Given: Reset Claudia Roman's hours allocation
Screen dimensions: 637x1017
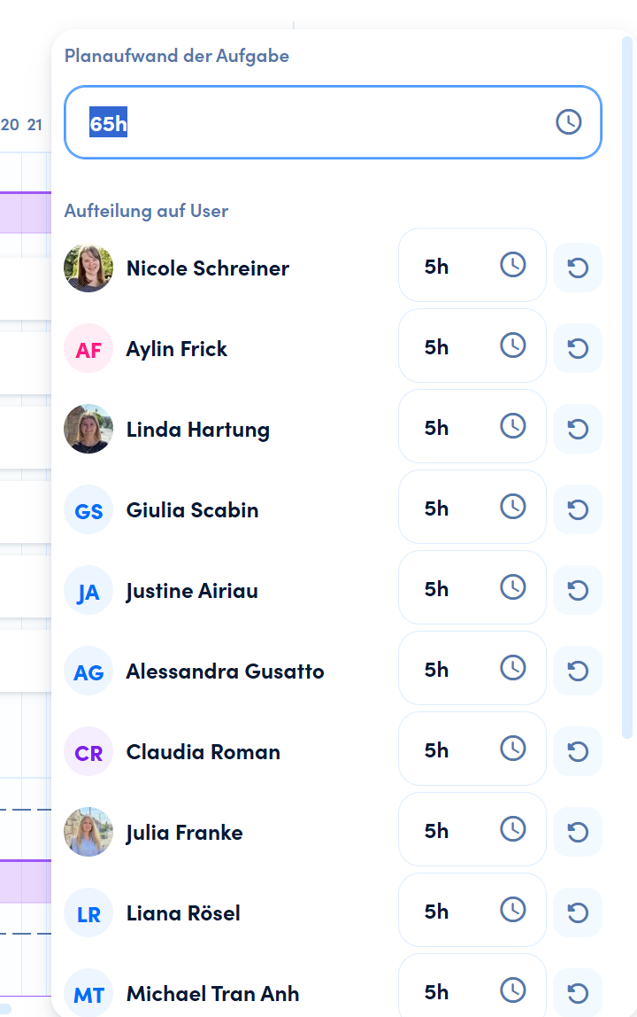Looking at the screenshot, I should pos(578,751).
